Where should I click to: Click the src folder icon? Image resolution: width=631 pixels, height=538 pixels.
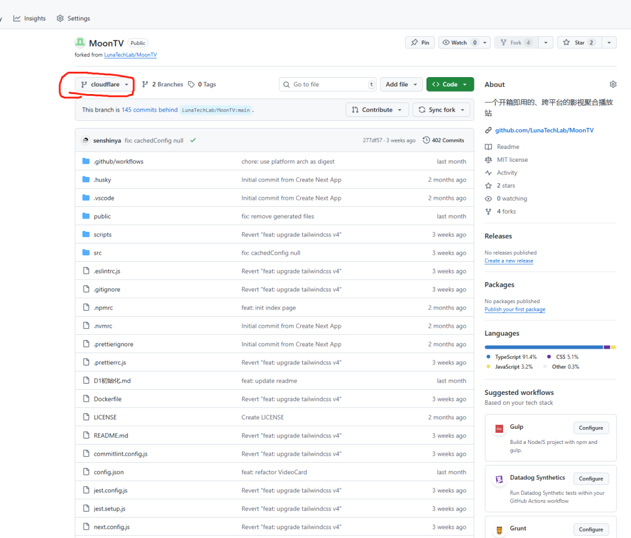tap(86, 253)
